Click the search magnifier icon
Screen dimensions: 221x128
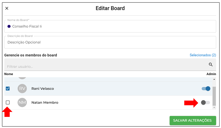(x=210, y=65)
